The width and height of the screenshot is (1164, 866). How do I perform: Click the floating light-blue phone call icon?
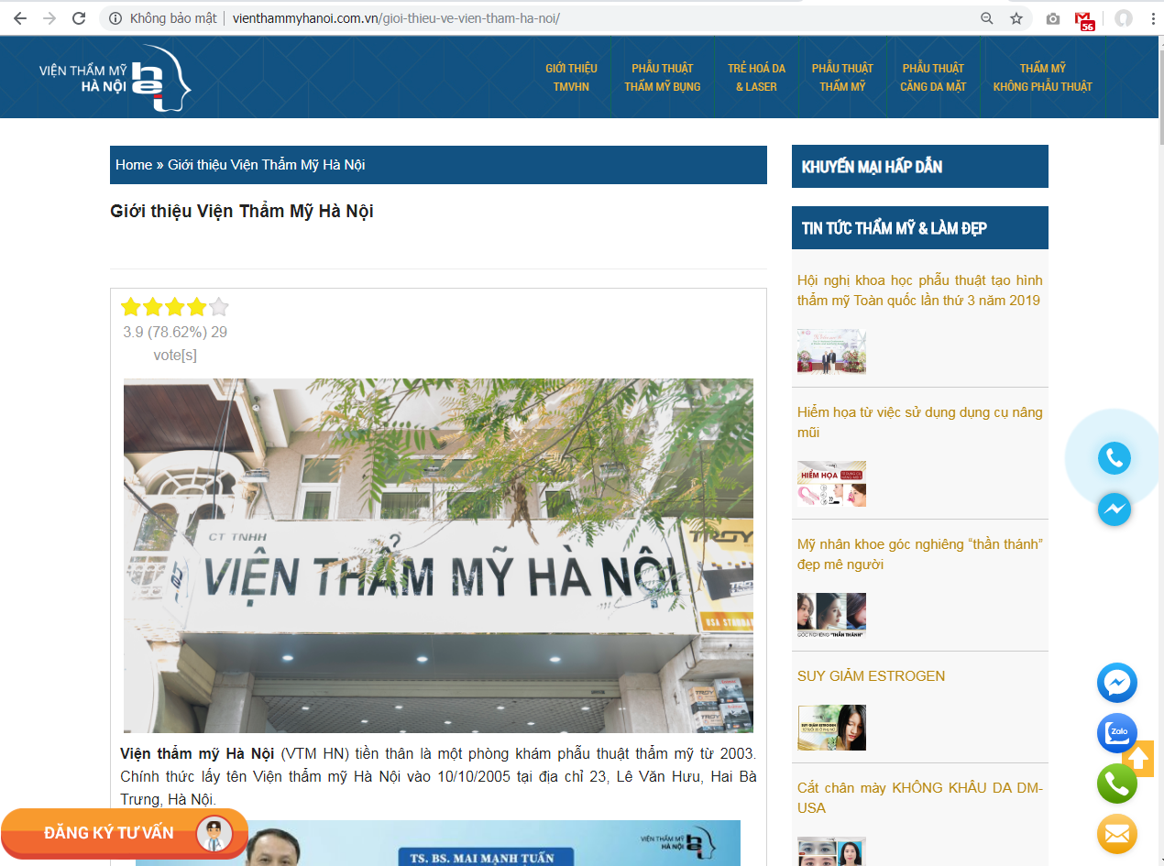pos(1114,458)
